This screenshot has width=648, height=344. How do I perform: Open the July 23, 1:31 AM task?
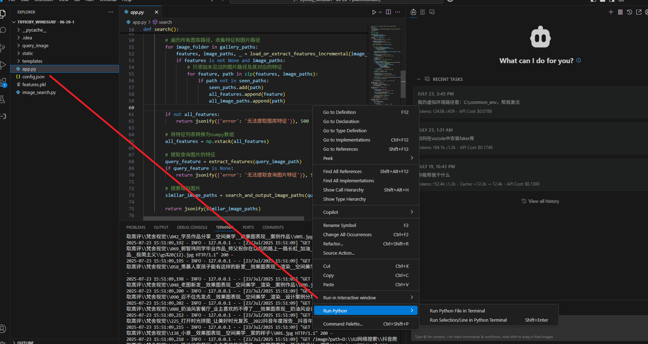point(531,138)
